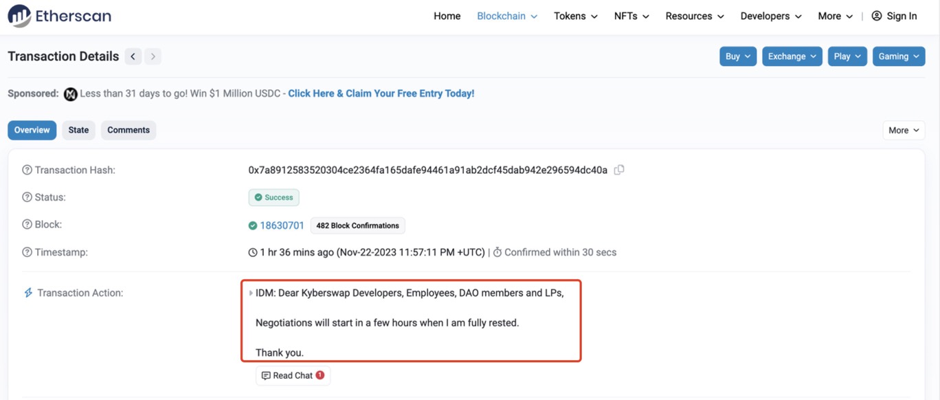Open the Buy dropdown button
Screen dimensions: 940x400
pos(738,56)
